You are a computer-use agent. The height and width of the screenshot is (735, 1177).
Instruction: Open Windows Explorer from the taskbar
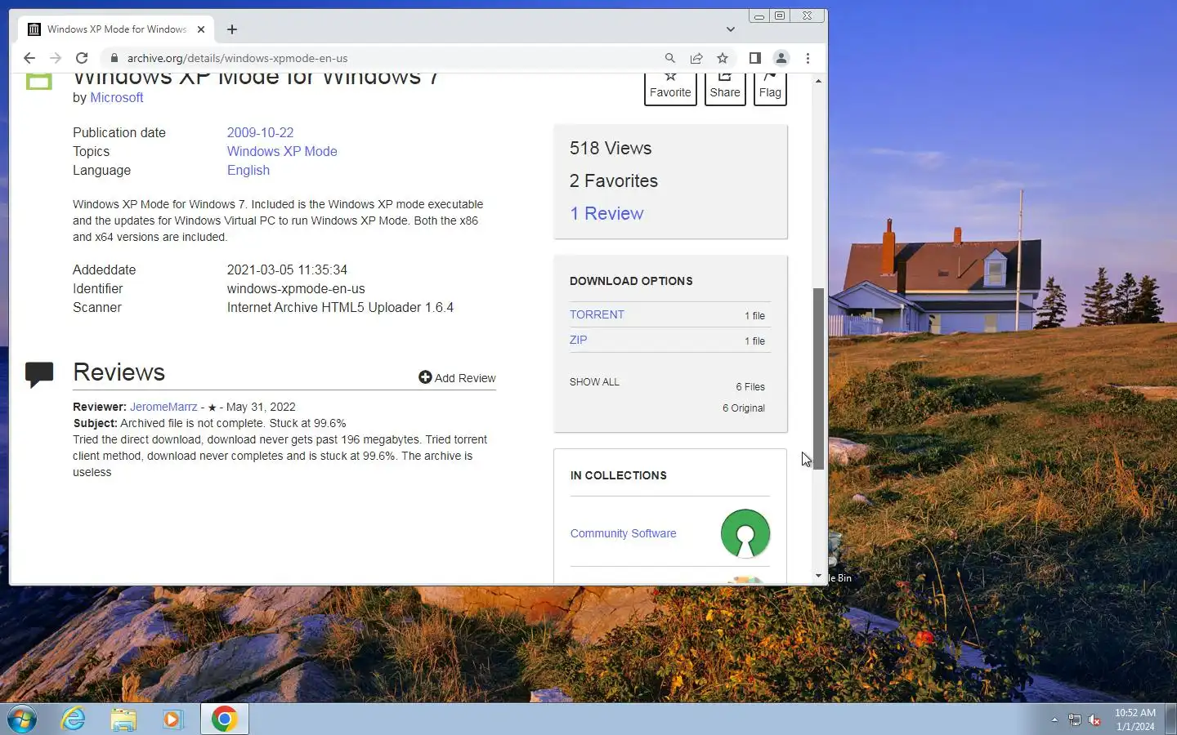tap(123, 719)
